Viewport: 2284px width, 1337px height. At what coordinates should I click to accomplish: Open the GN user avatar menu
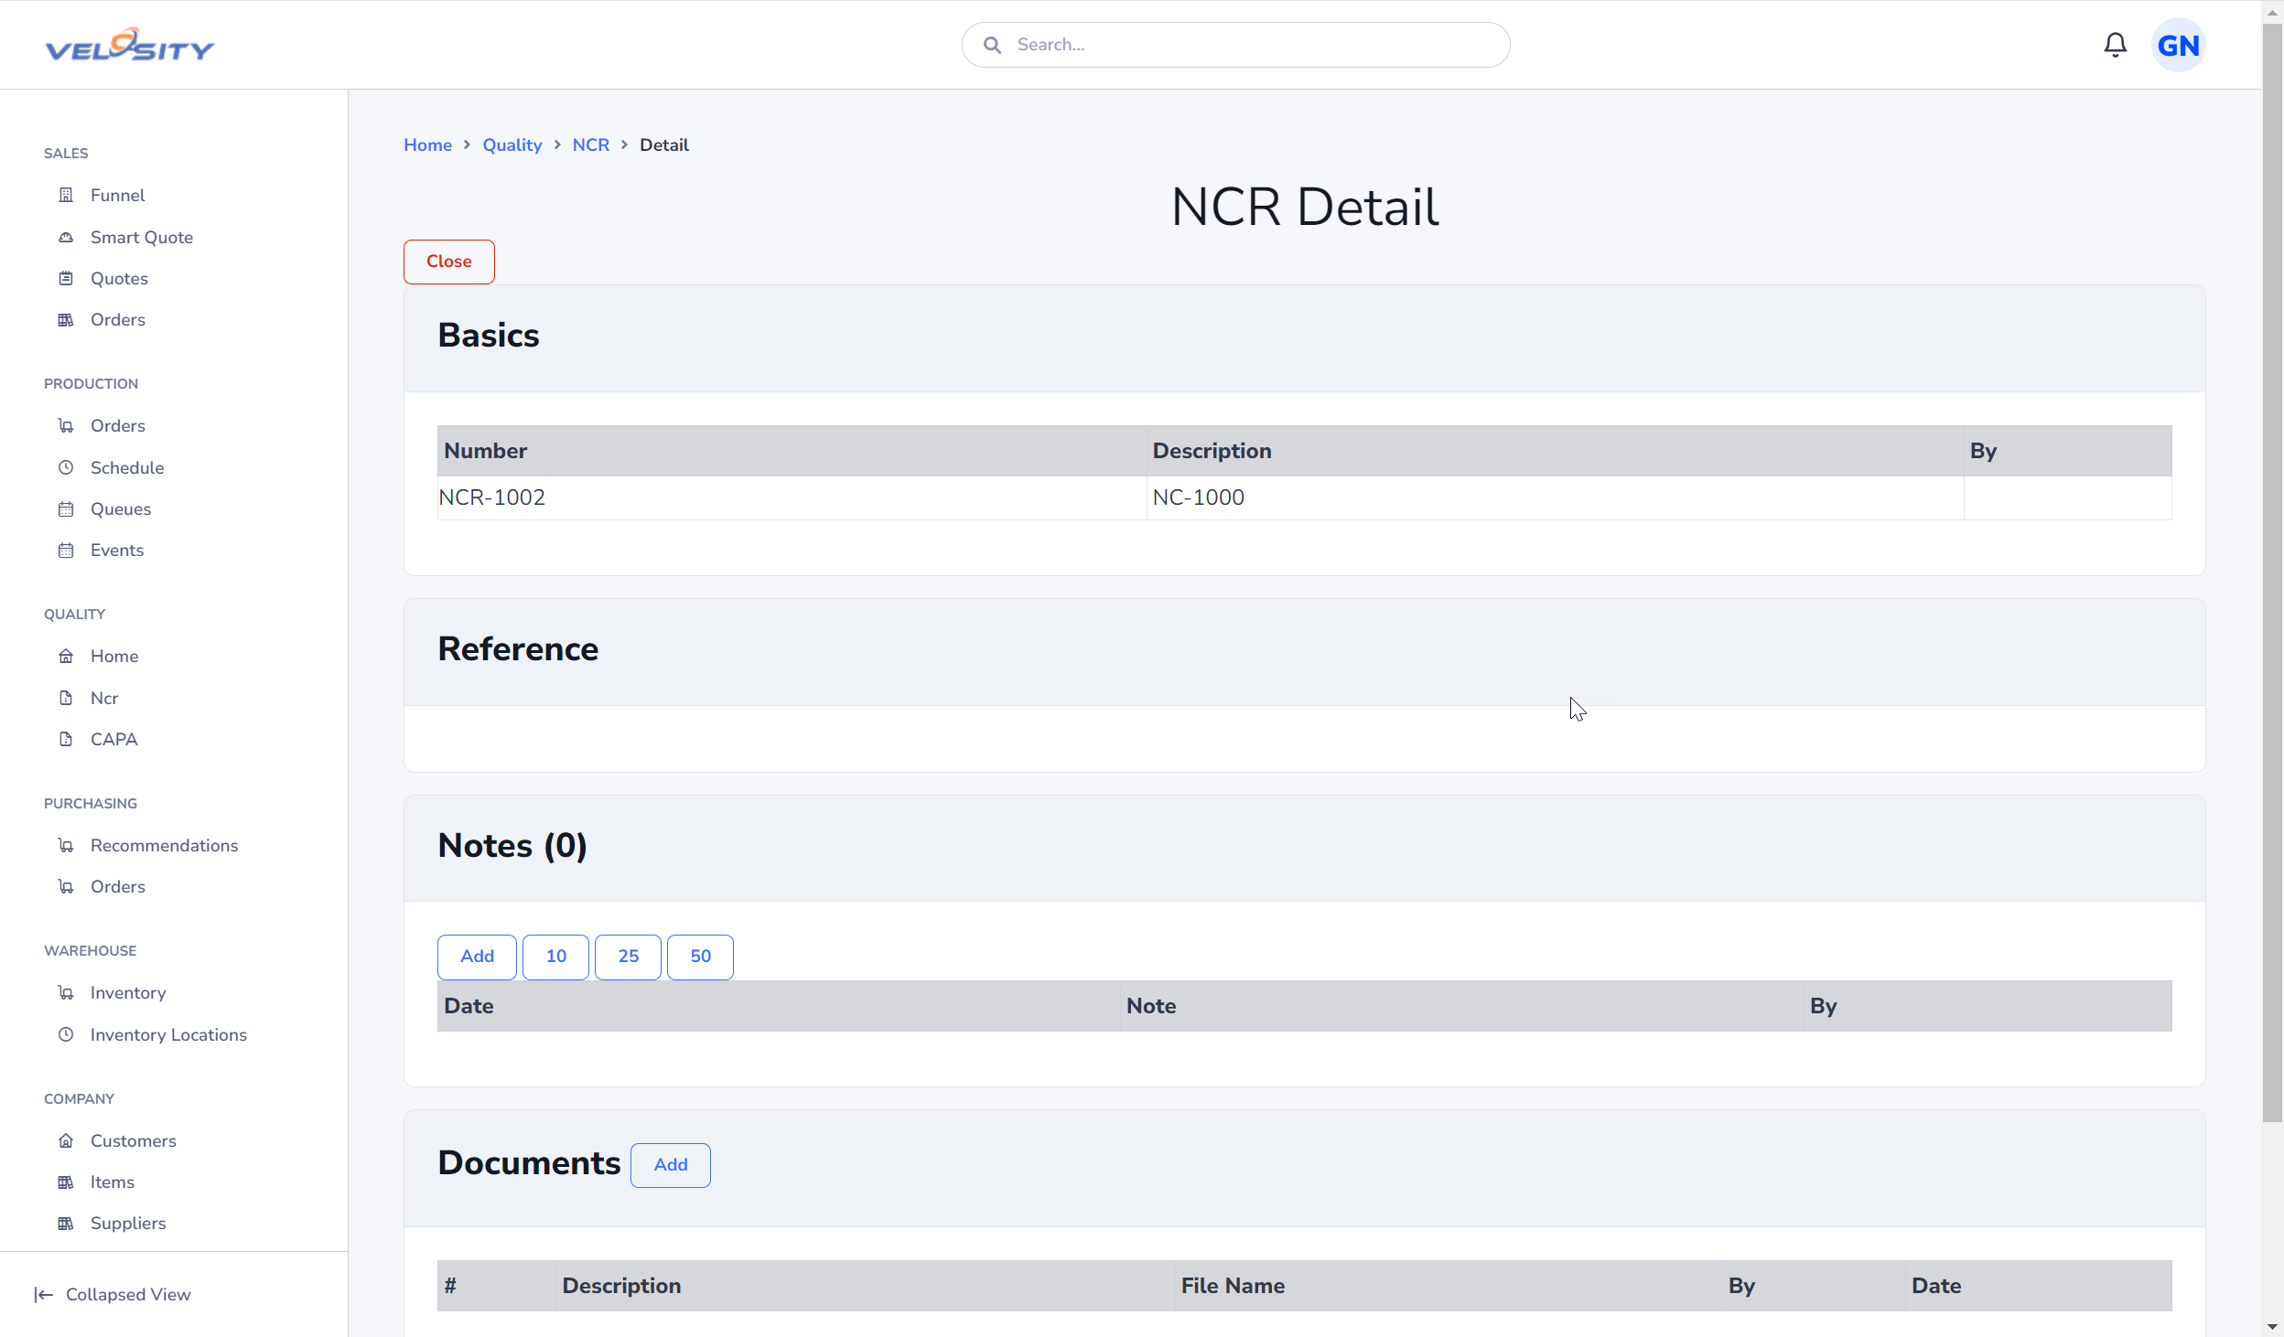pos(2178,45)
